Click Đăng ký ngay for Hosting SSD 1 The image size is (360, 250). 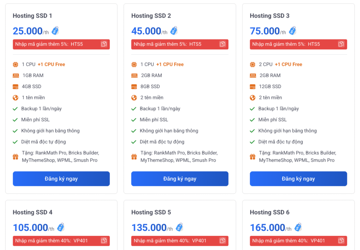coord(61,179)
